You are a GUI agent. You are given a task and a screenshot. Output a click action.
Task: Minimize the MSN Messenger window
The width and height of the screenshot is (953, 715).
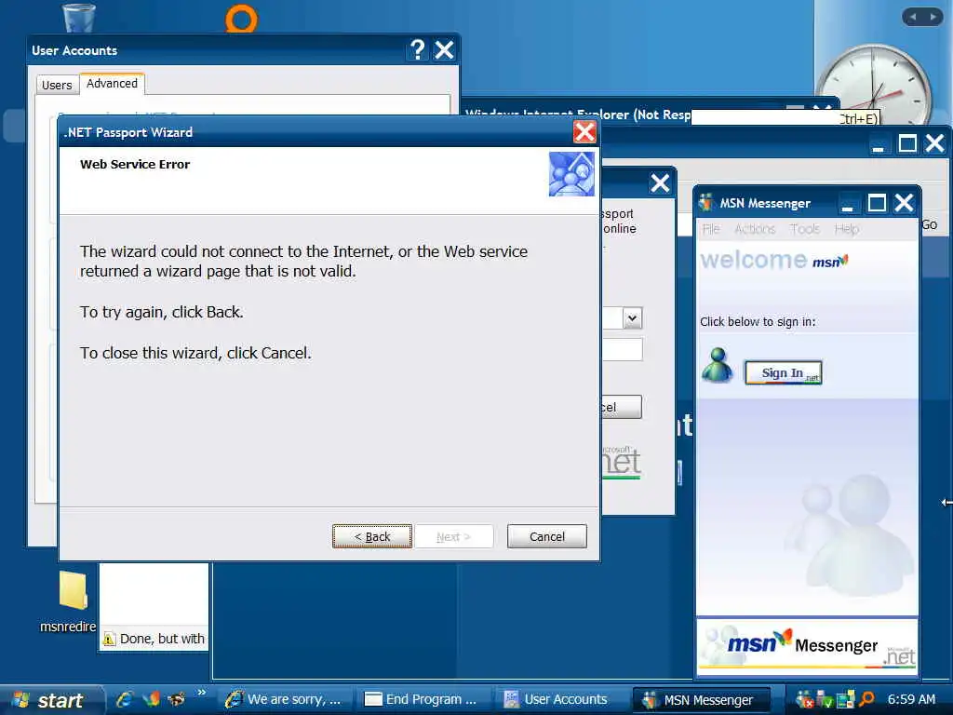pos(847,203)
